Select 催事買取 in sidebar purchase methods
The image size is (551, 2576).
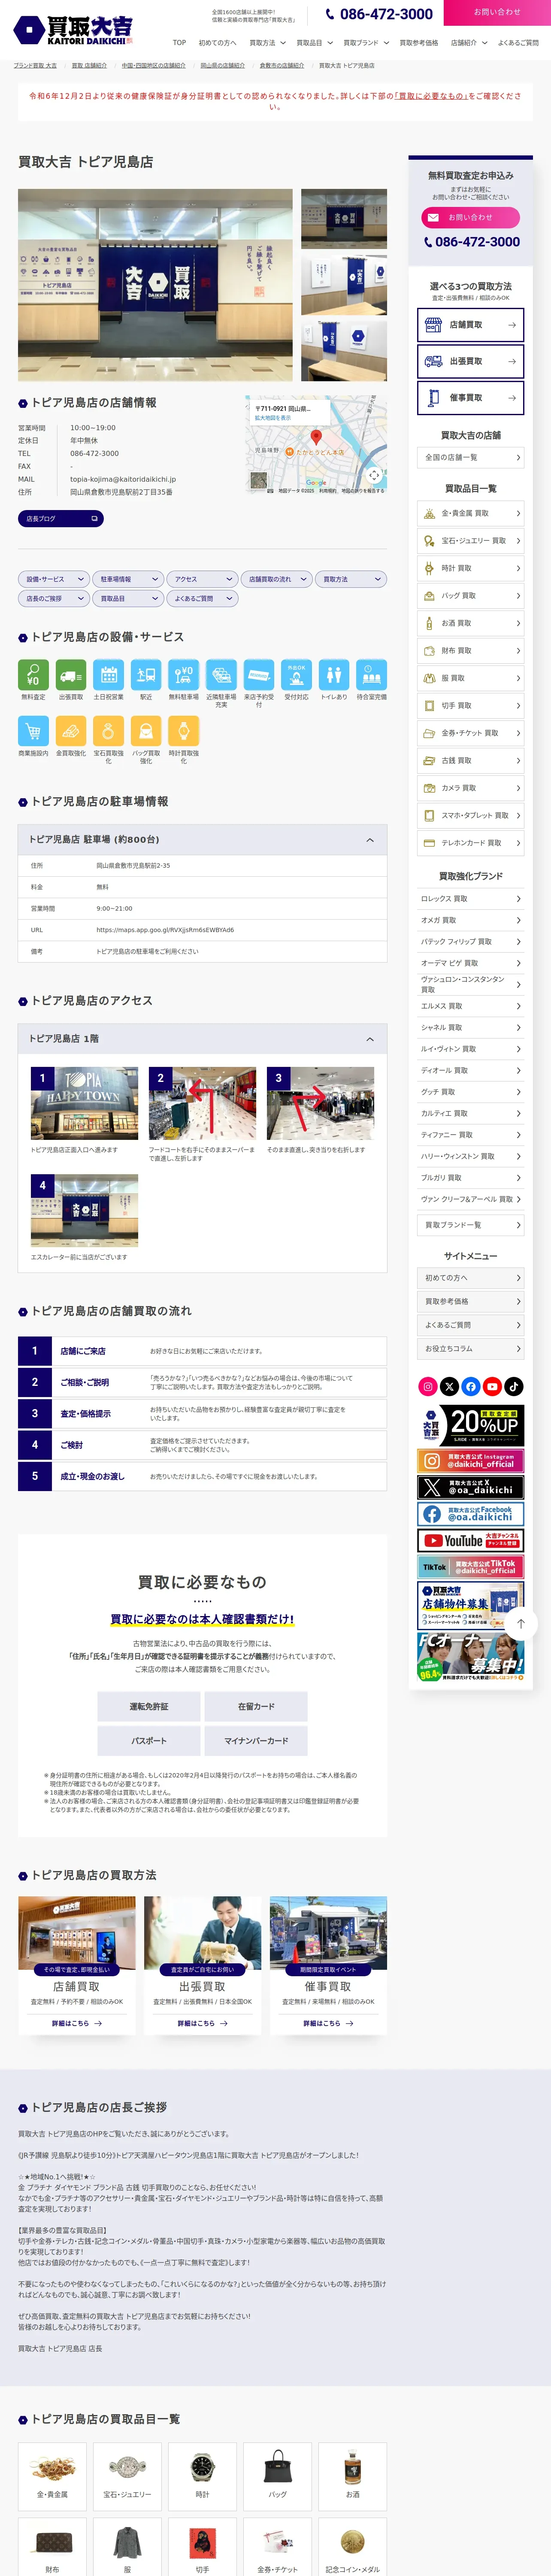pyautogui.click(x=470, y=398)
